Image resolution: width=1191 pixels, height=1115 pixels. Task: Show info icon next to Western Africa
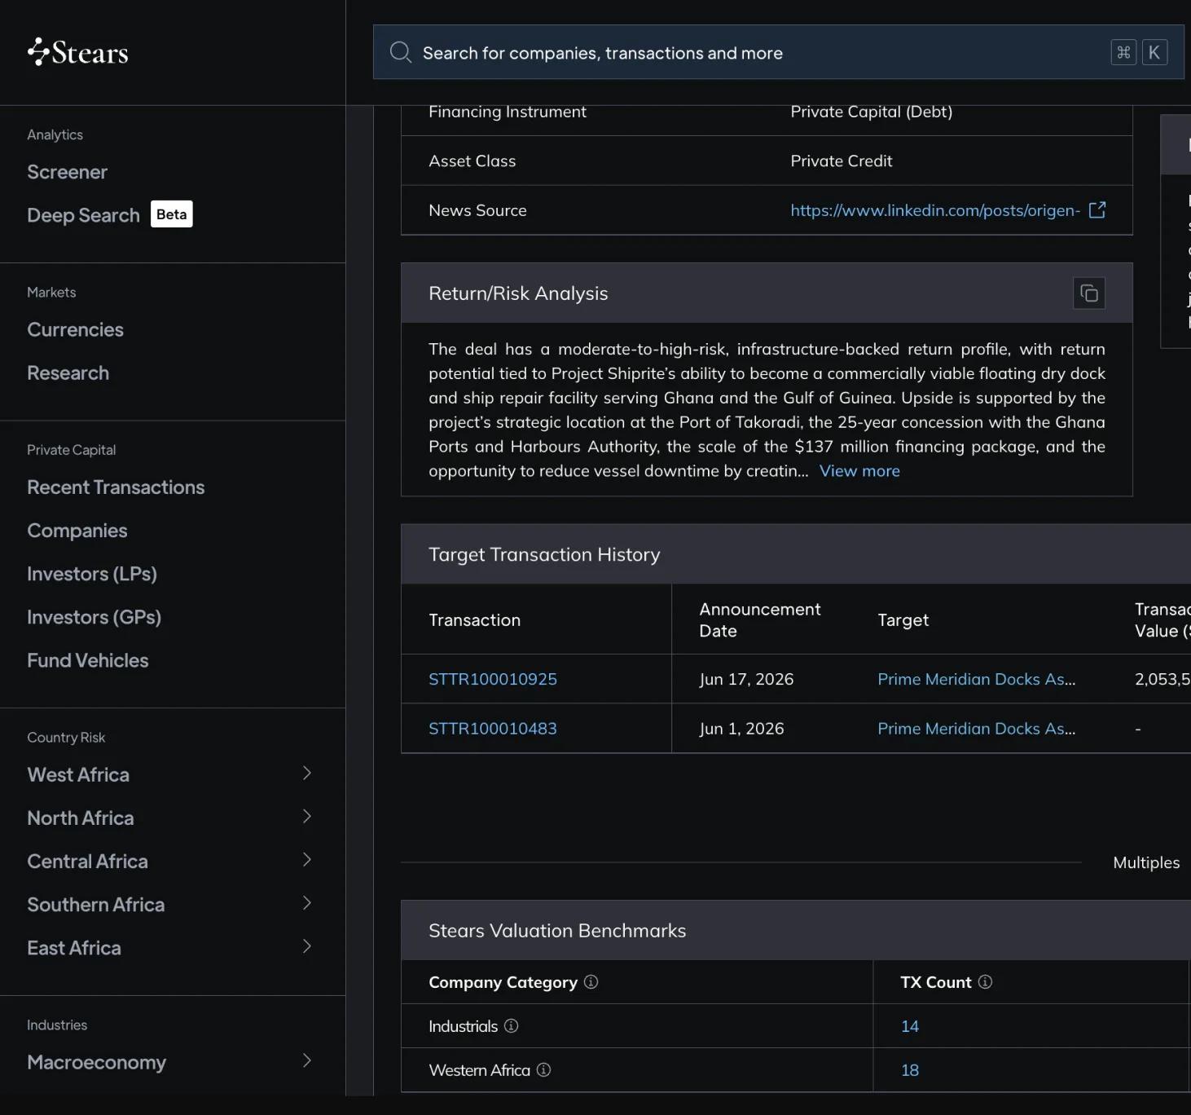(543, 1070)
